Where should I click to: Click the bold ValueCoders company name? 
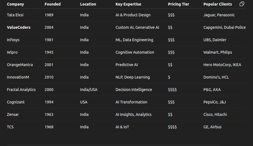click(x=19, y=27)
